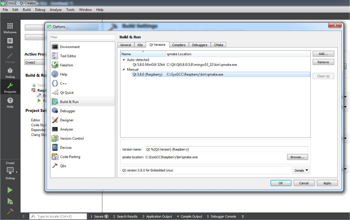
Task: Switch to Debuggers tab
Action: (x=199, y=45)
